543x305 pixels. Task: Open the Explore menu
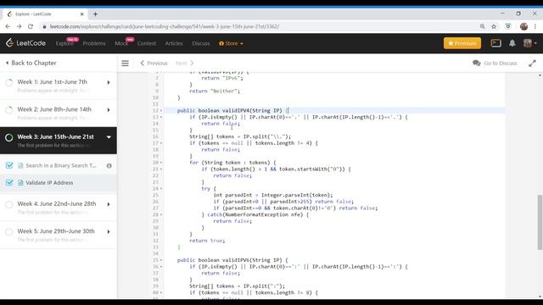pyautogui.click(x=64, y=43)
